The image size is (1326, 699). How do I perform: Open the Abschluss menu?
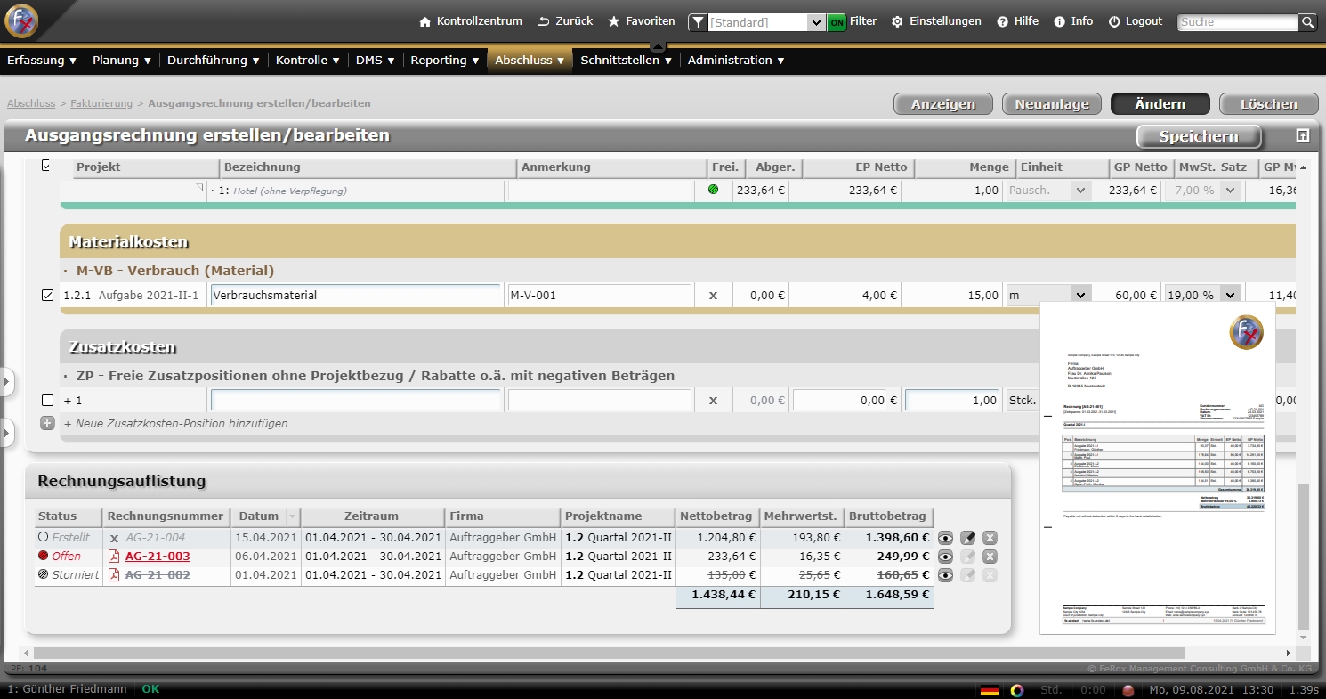coord(530,61)
